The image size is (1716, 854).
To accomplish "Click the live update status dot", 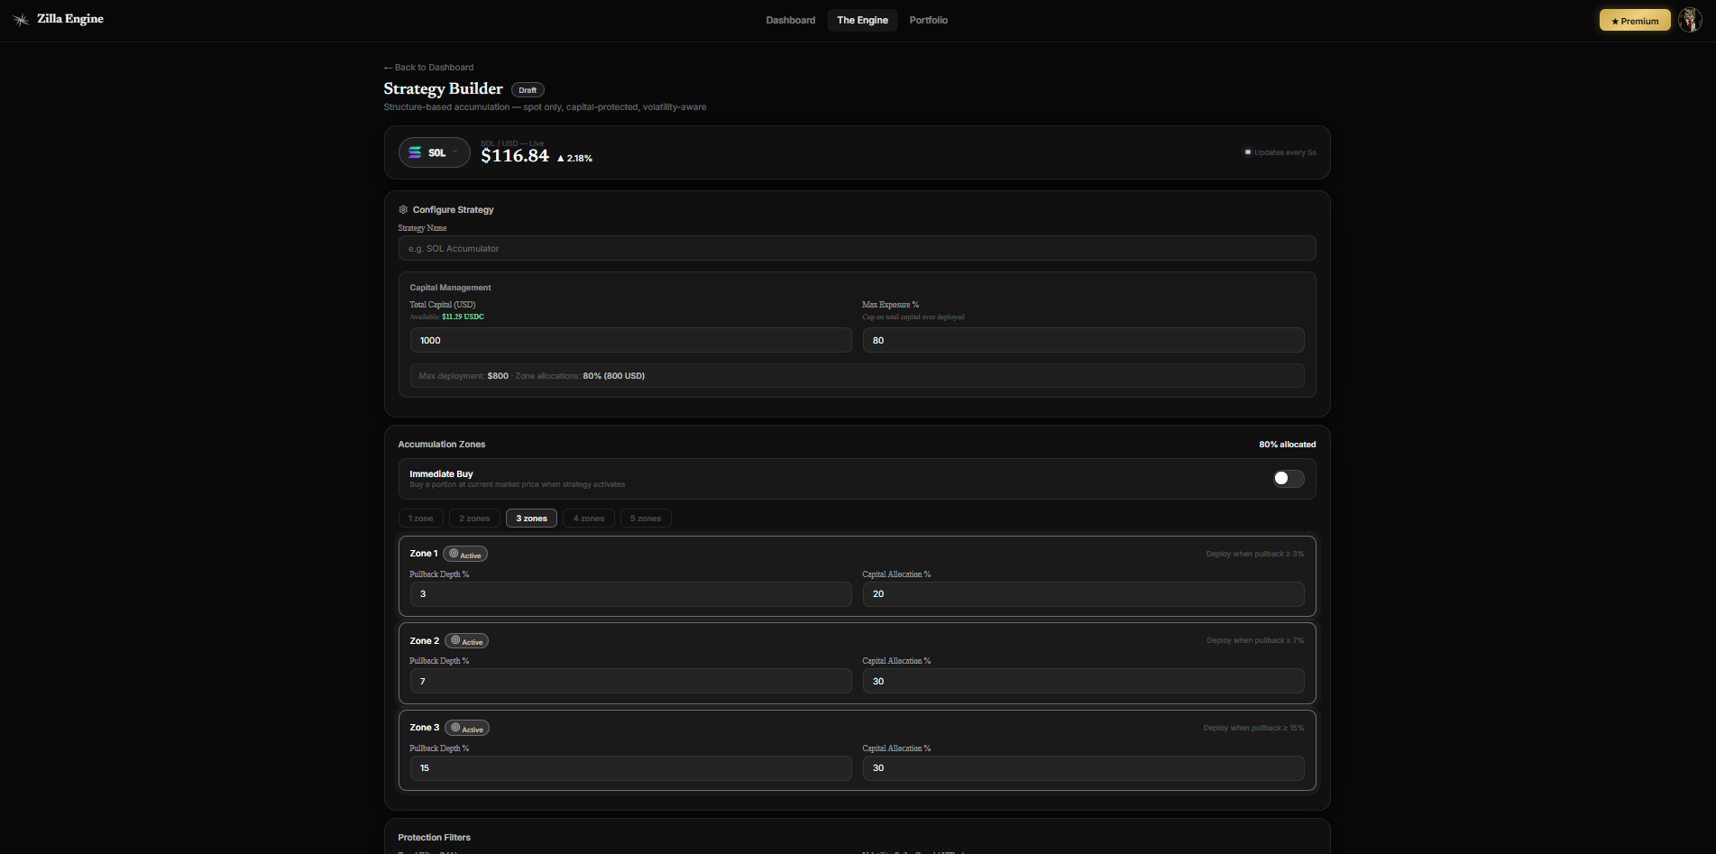I will pos(1248,152).
